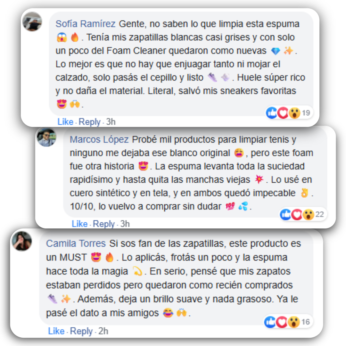The width and height of the screenshot is (346, 346).
Task: Reply to Sofía Ramírez's comment
Action: click(89, 122)
